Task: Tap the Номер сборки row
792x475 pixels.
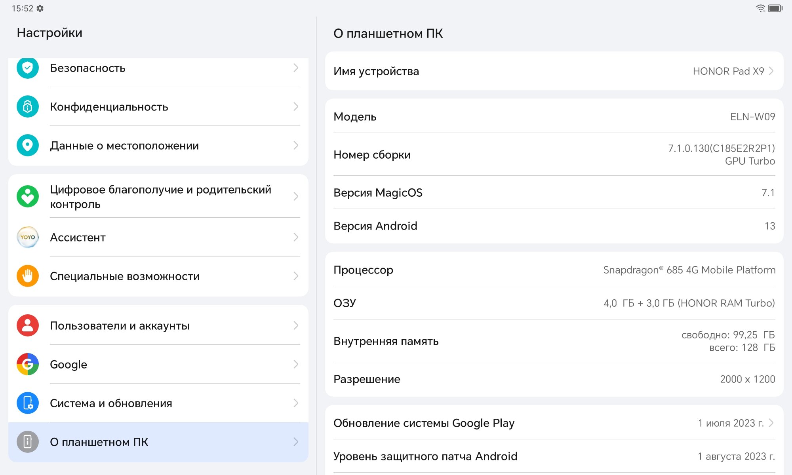Action: [554, 154]
